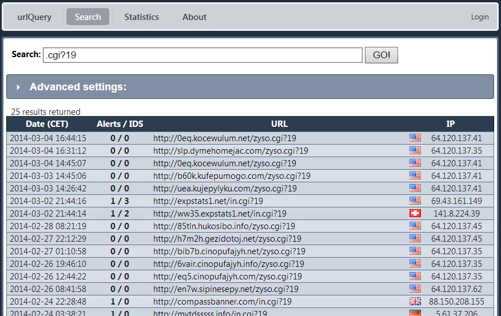Screen dimensions: 501x316
Task: Click the Swiss flag icon next to 141.8.224.39
Action: [x=415, y=213]
